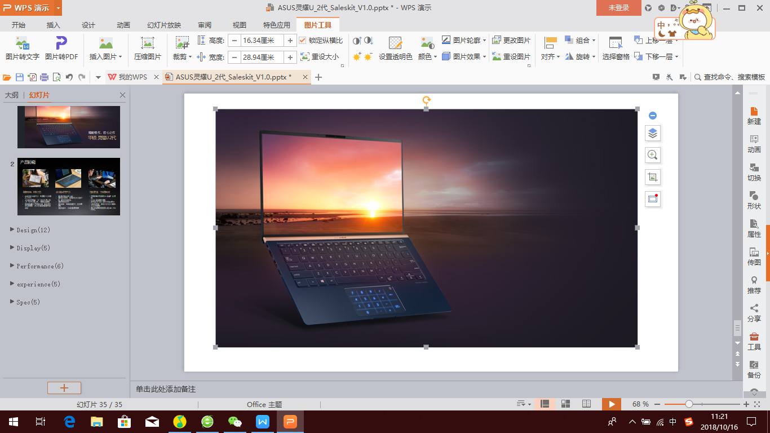Viewport: 770px width, 433px height.
Task: Open the 开始 ribbon tab
Action: click(18, 25)
